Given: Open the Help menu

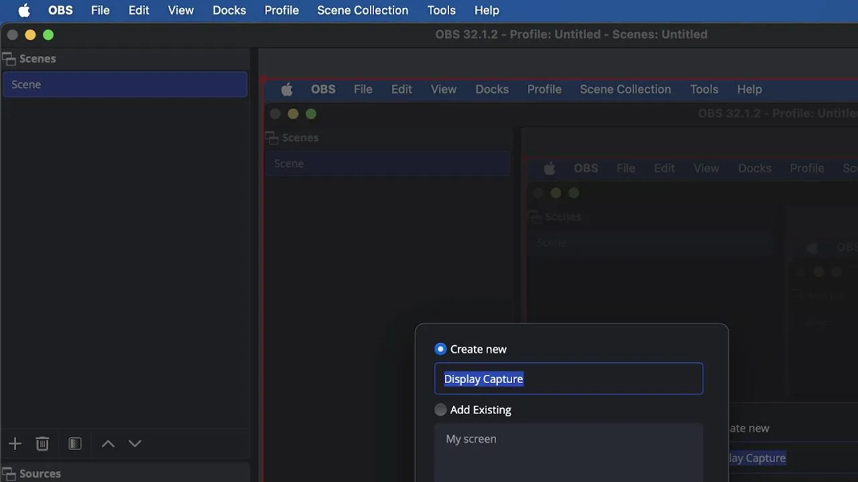Looking at the screenshot, I should point(487,10).
